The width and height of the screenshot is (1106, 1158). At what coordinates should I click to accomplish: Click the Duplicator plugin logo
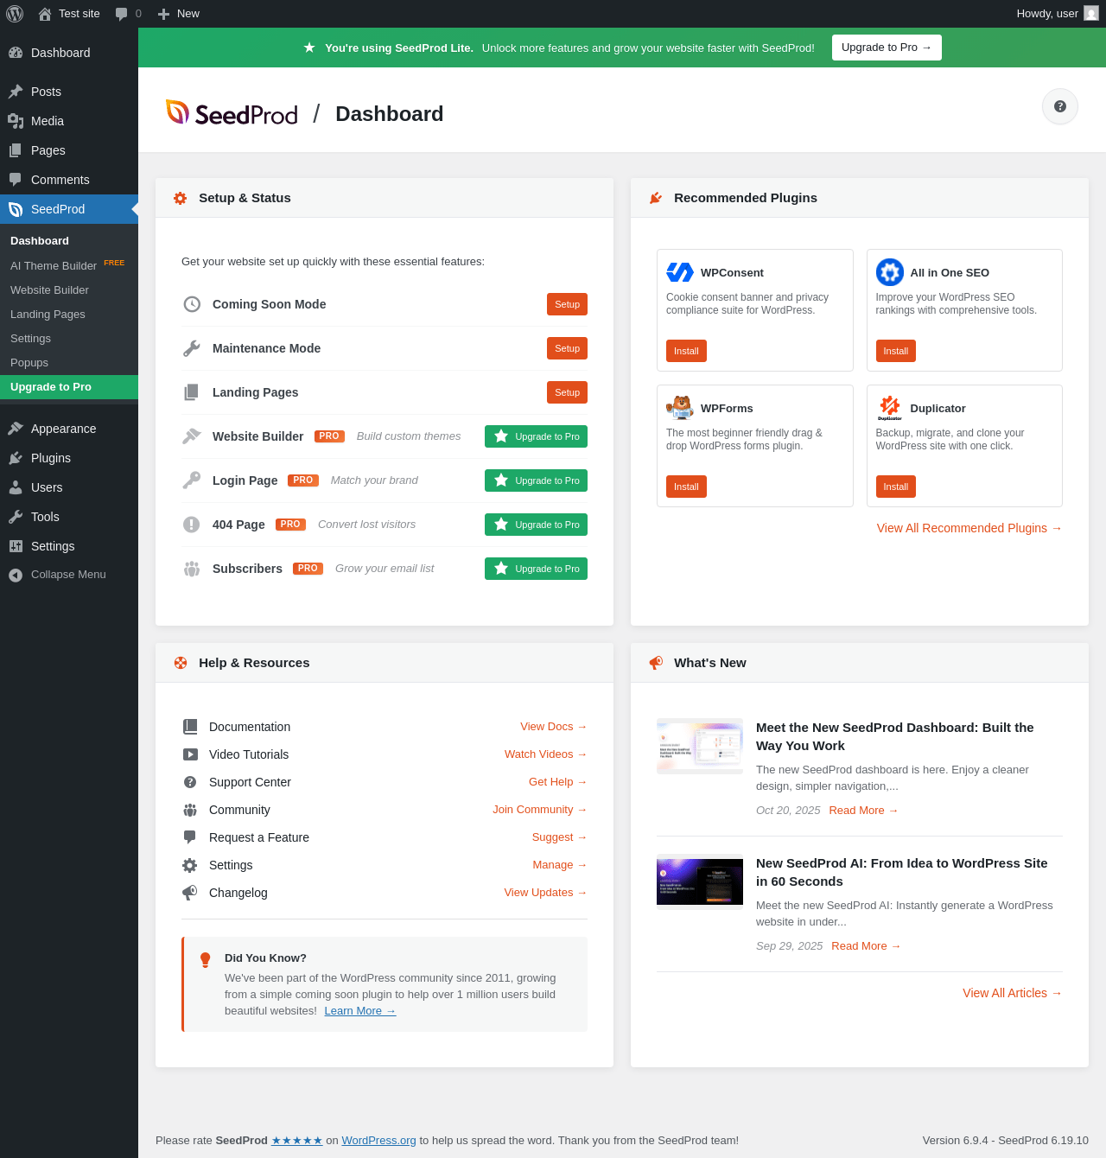pos(890,407)
